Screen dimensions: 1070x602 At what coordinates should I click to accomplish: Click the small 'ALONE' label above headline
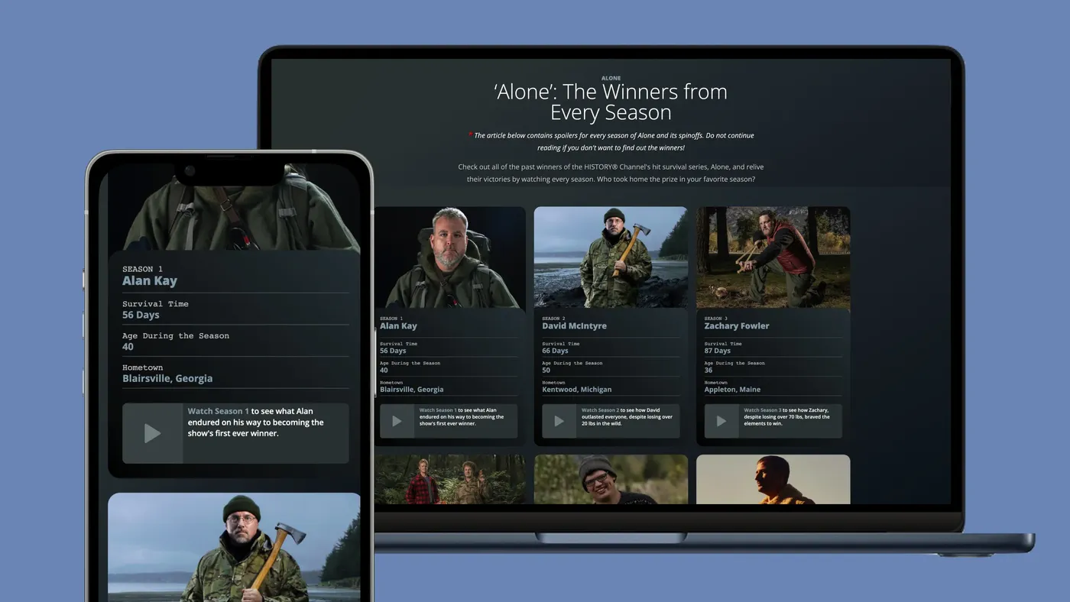(x=611, y=78)
